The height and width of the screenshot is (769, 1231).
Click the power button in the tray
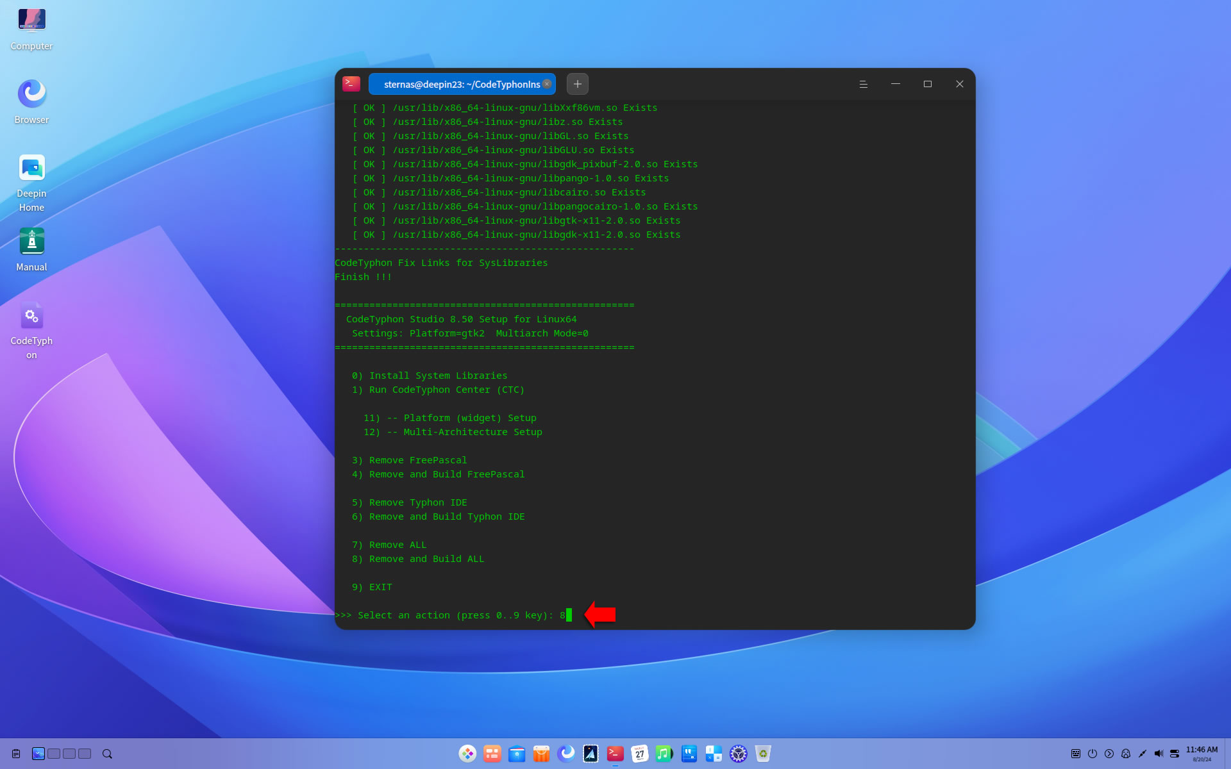(1093, 754)
